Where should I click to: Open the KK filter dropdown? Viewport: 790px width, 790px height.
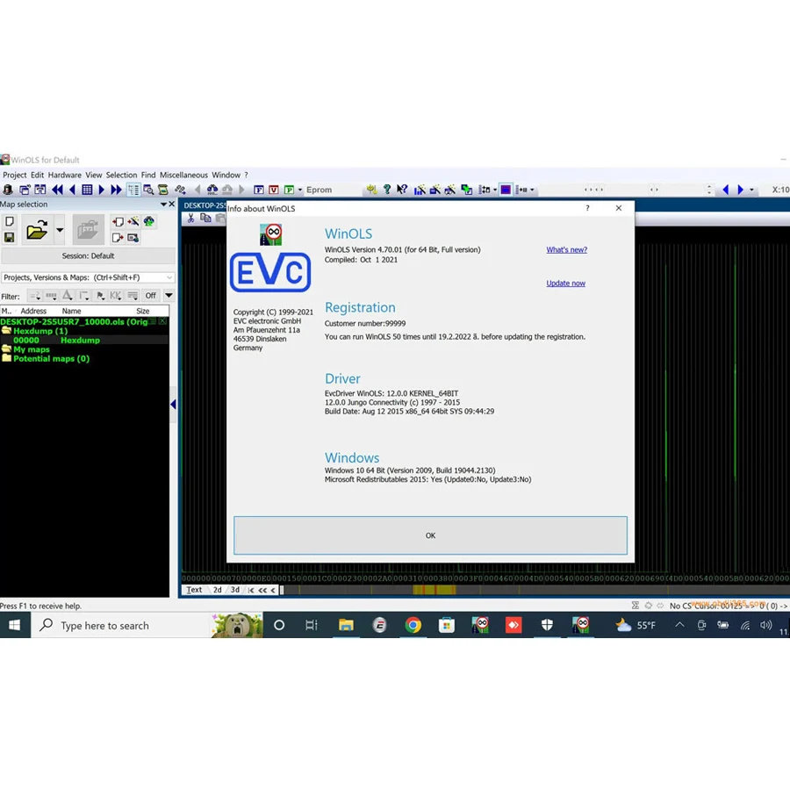(x=116, y=296)
